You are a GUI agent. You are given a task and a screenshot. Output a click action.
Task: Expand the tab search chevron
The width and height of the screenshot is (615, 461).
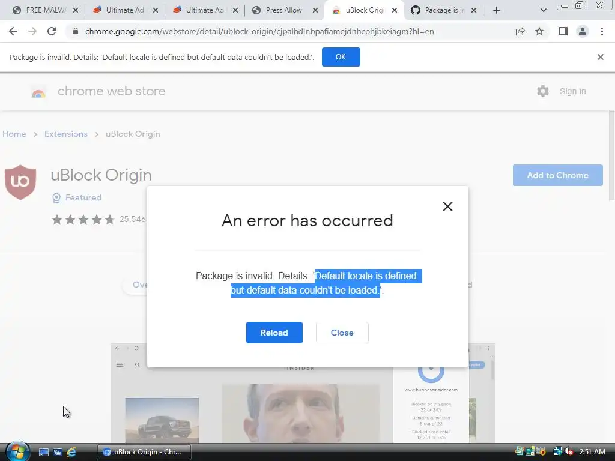543,10
